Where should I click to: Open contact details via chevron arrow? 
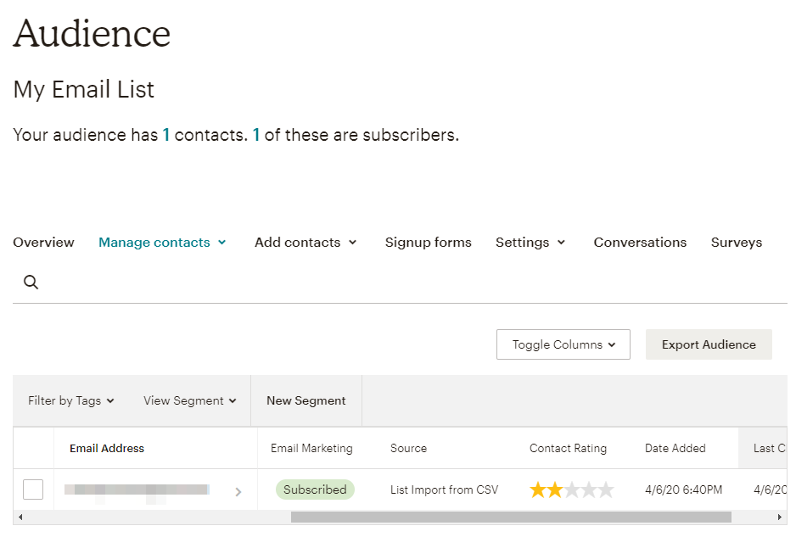pyautogui.click(x=238, y=490)
